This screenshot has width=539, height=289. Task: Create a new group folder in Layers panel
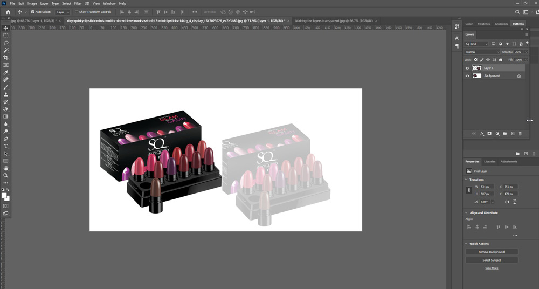505,134
